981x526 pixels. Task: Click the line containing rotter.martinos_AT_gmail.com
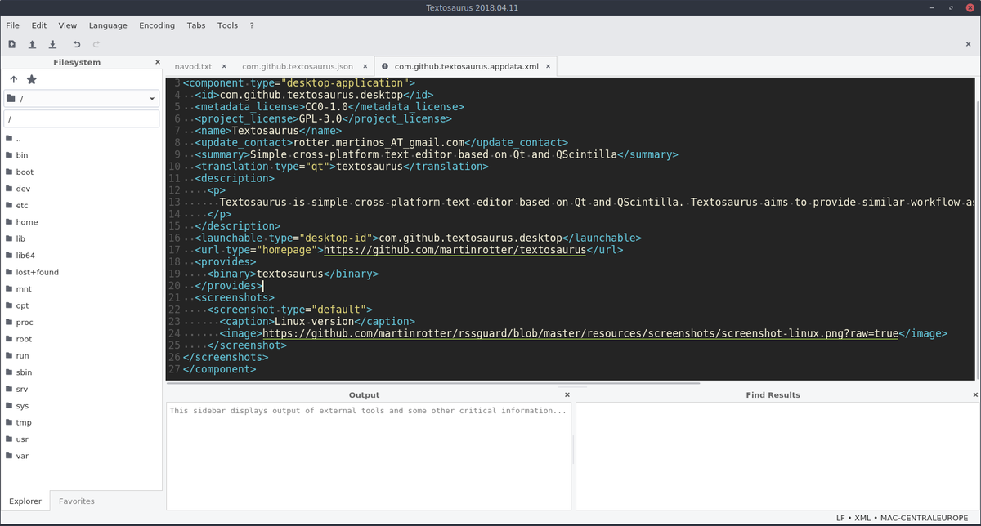coord(381,142)
